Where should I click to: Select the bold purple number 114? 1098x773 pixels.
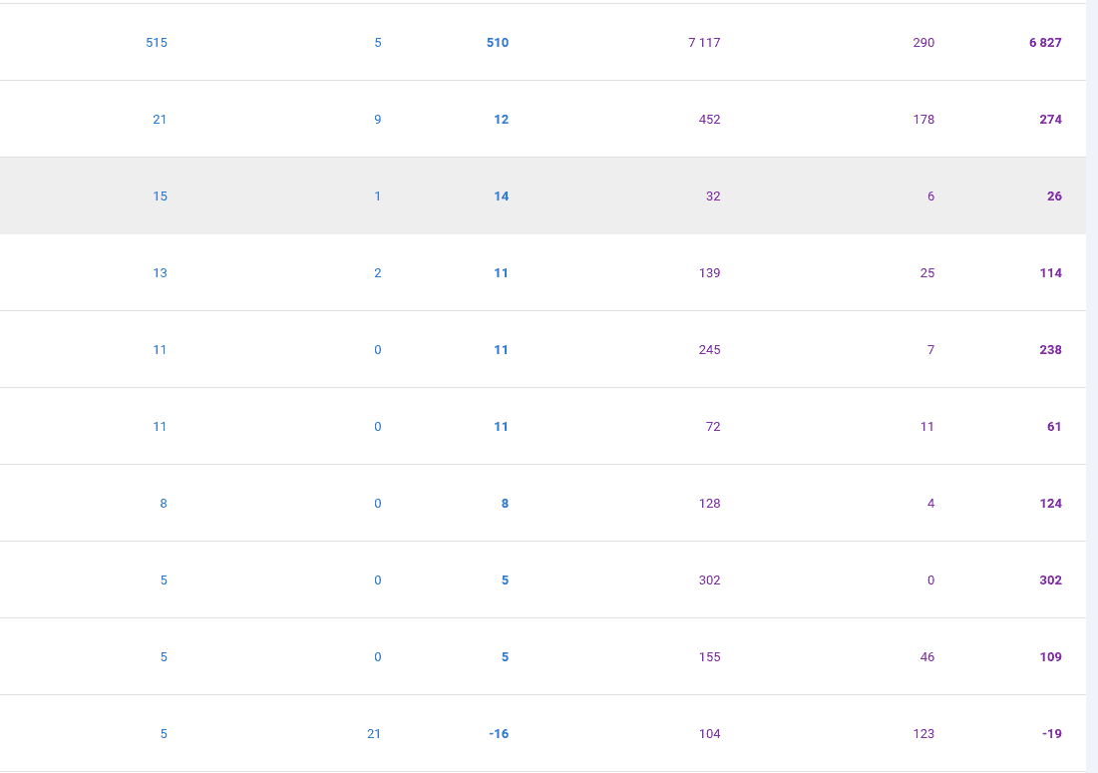pyautogui.click(x=1050, y=273)
